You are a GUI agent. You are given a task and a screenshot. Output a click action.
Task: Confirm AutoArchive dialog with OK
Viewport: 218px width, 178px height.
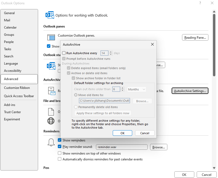click(122, 133)
